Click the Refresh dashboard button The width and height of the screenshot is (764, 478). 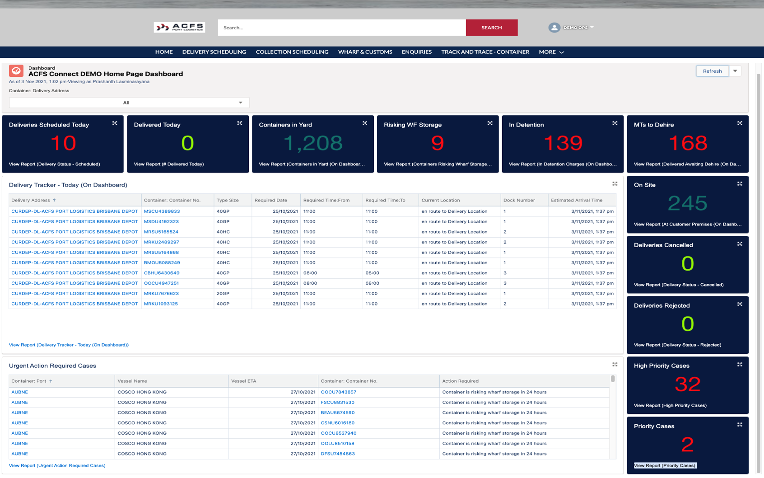coord(712,71)
